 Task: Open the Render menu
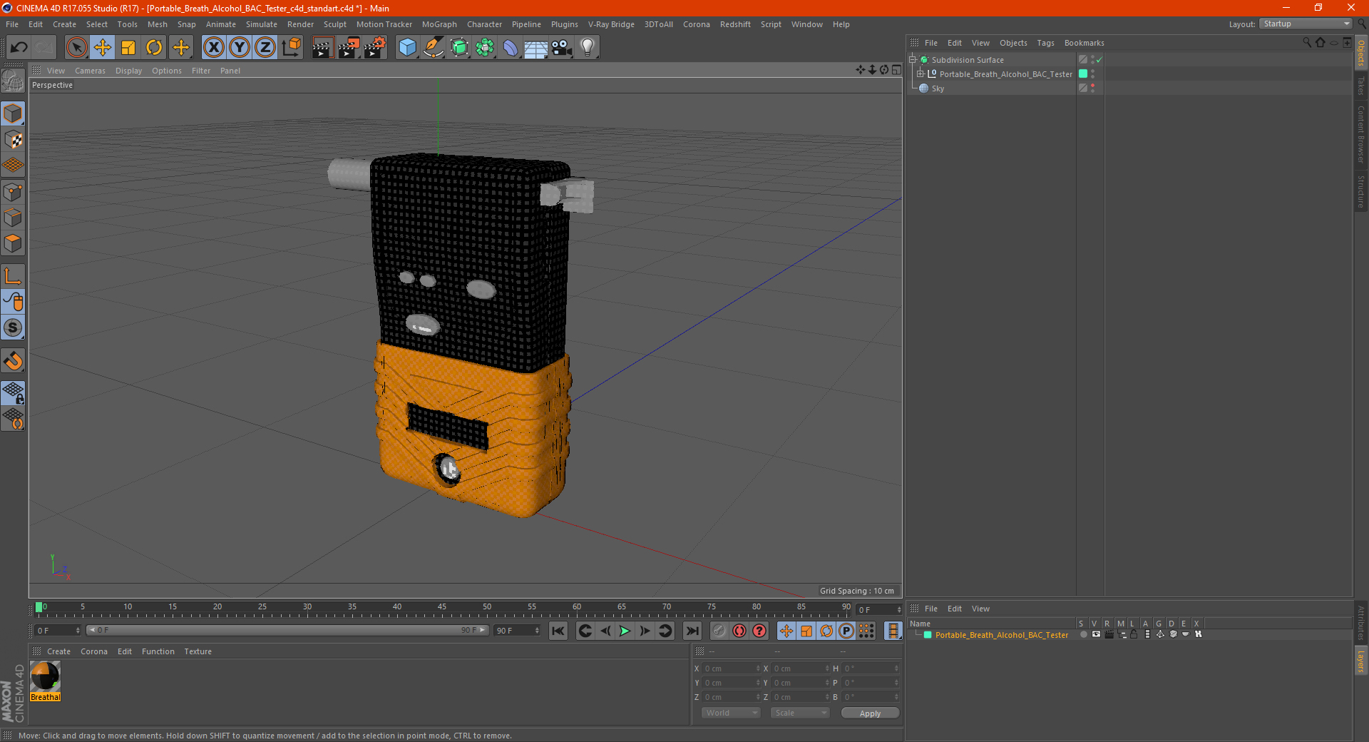pyautogui.click(x=300, y=24)
